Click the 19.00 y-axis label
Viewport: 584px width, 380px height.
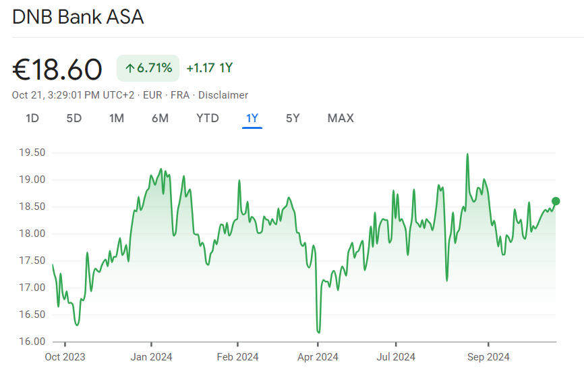click(x=32, y=180)
